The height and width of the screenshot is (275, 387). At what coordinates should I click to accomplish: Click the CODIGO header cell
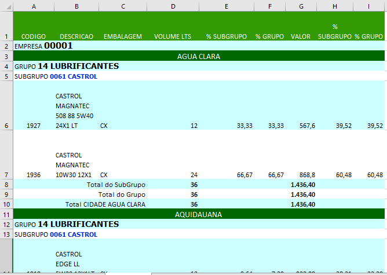pyautogui.click(x=33, y=36)
